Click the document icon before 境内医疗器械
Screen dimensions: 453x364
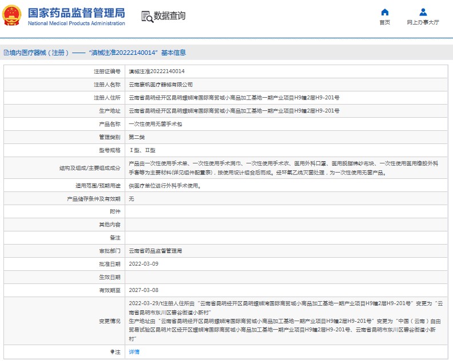coord(6,53)
